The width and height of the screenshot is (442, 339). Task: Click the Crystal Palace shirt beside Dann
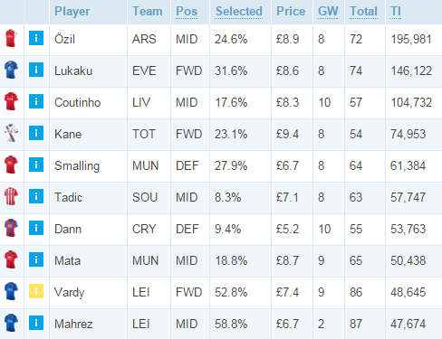coord(12,228)
